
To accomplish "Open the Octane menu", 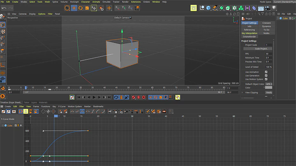I will [x=146, y=2].
